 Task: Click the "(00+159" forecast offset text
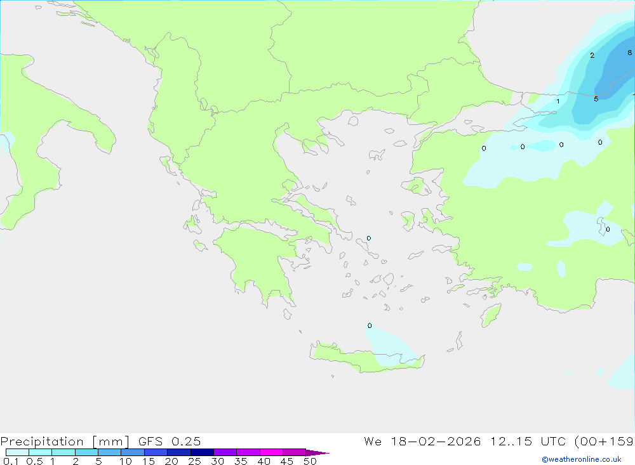pos(605,442)
